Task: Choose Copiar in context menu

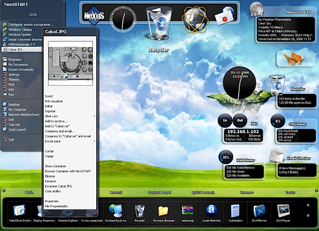Action: [x=49, y=156]
